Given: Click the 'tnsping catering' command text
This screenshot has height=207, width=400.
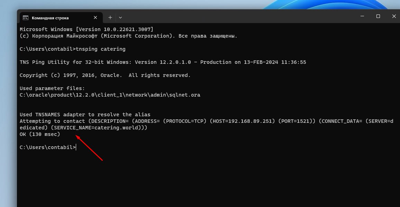Looking at the screenshot, I should (100, 49).
